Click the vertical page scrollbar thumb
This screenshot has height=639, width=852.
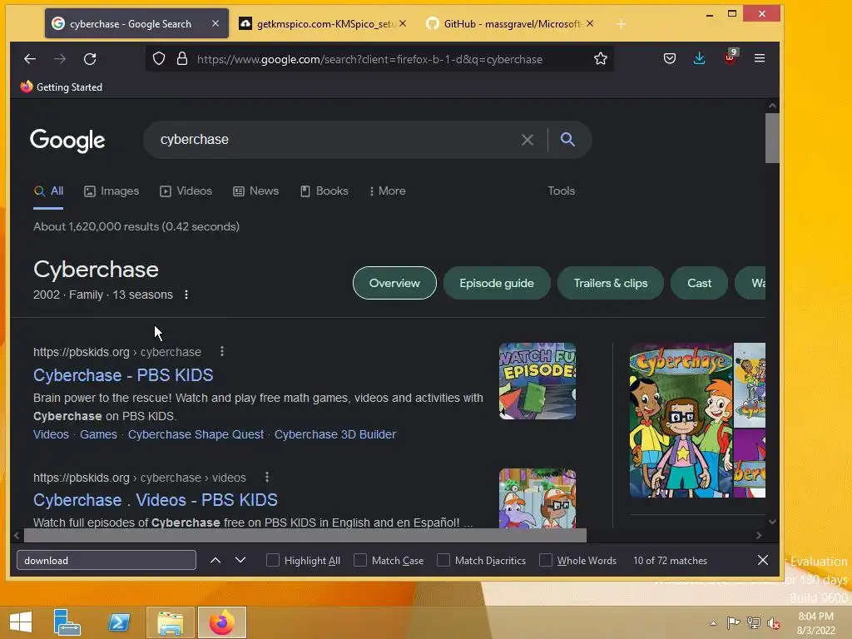pyautogui.click(x=772, y=138)
